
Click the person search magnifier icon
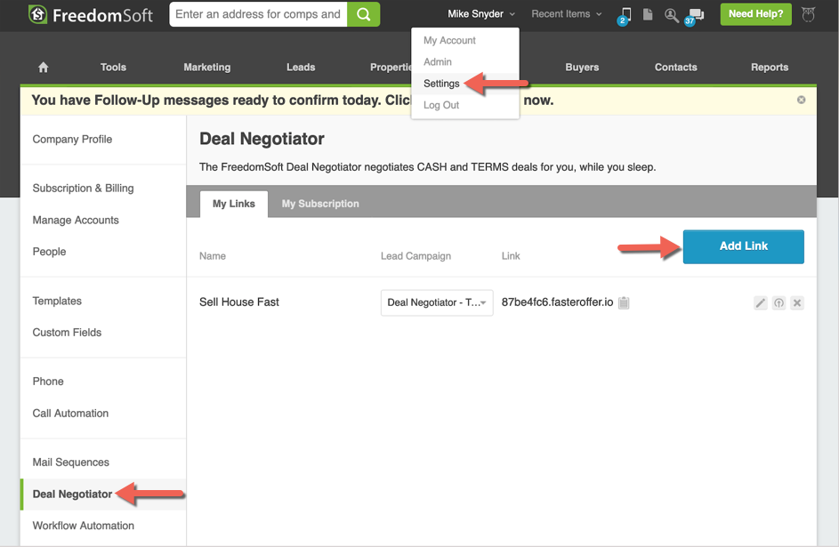point(671,15)
